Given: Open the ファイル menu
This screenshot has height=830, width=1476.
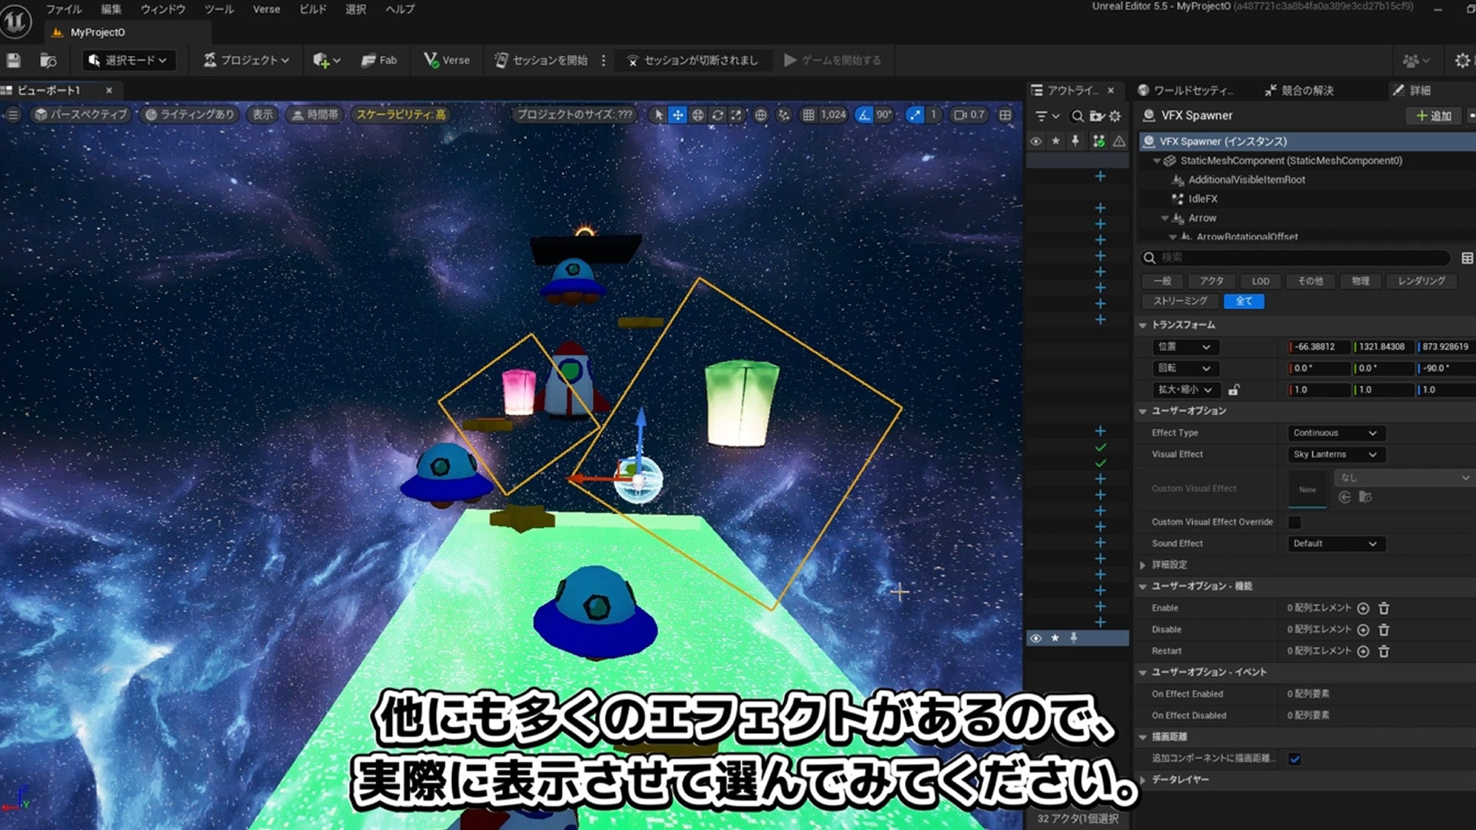Looking at the screenshot, I should pyautogui.click(x=64, y=9).
